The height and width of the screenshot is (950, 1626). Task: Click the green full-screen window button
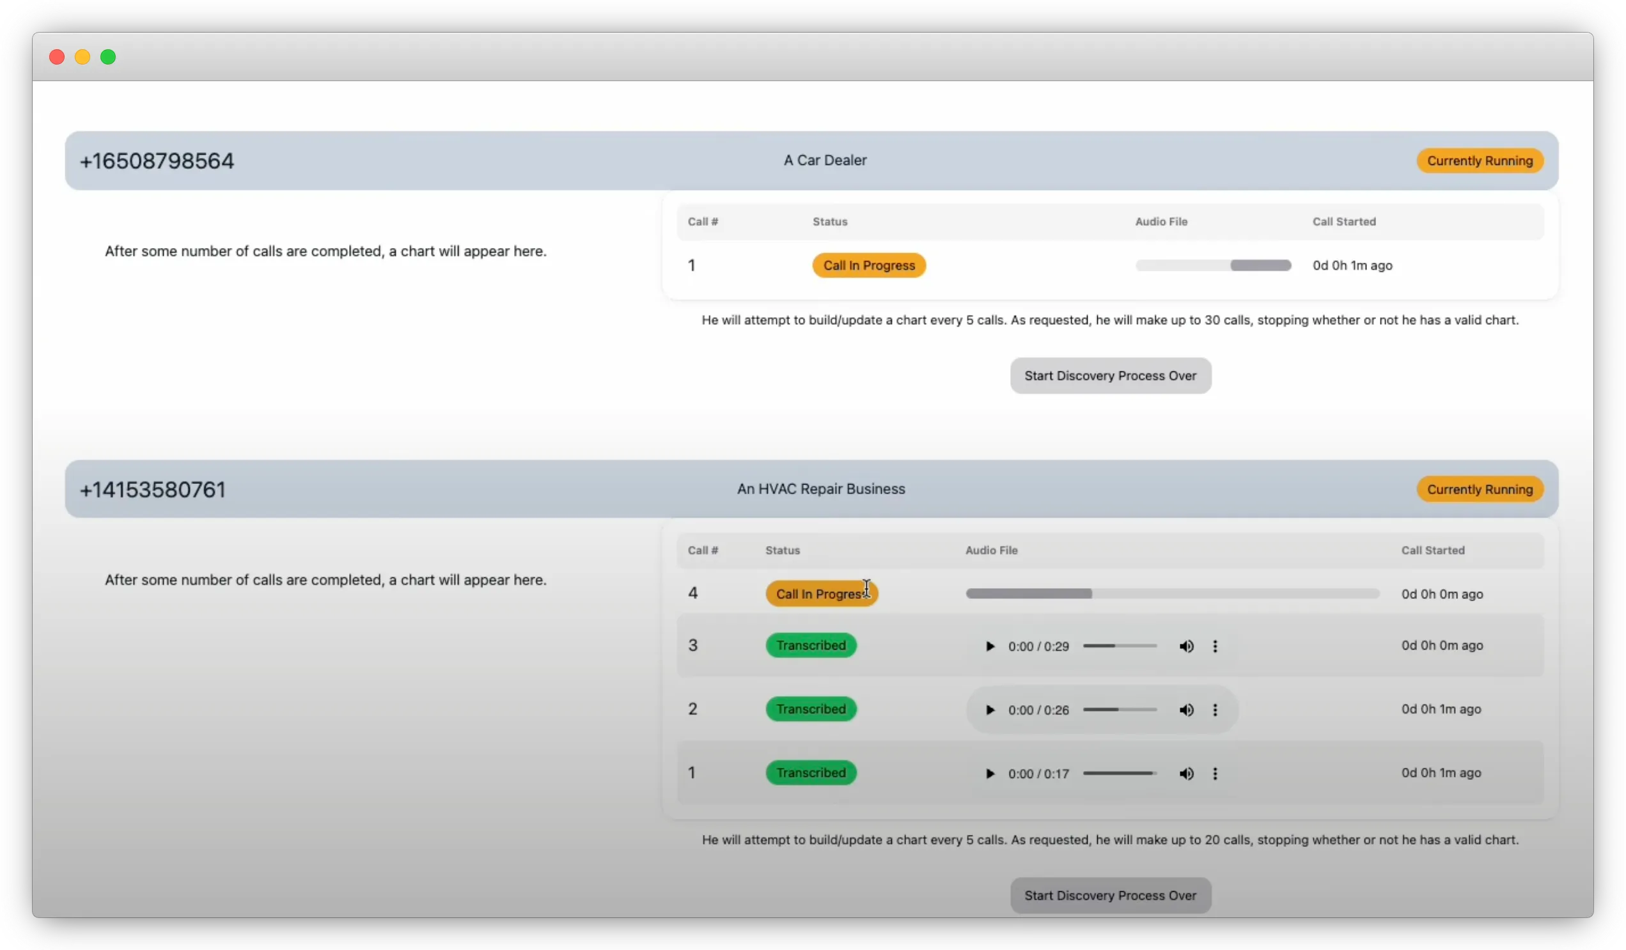point(109,58)
